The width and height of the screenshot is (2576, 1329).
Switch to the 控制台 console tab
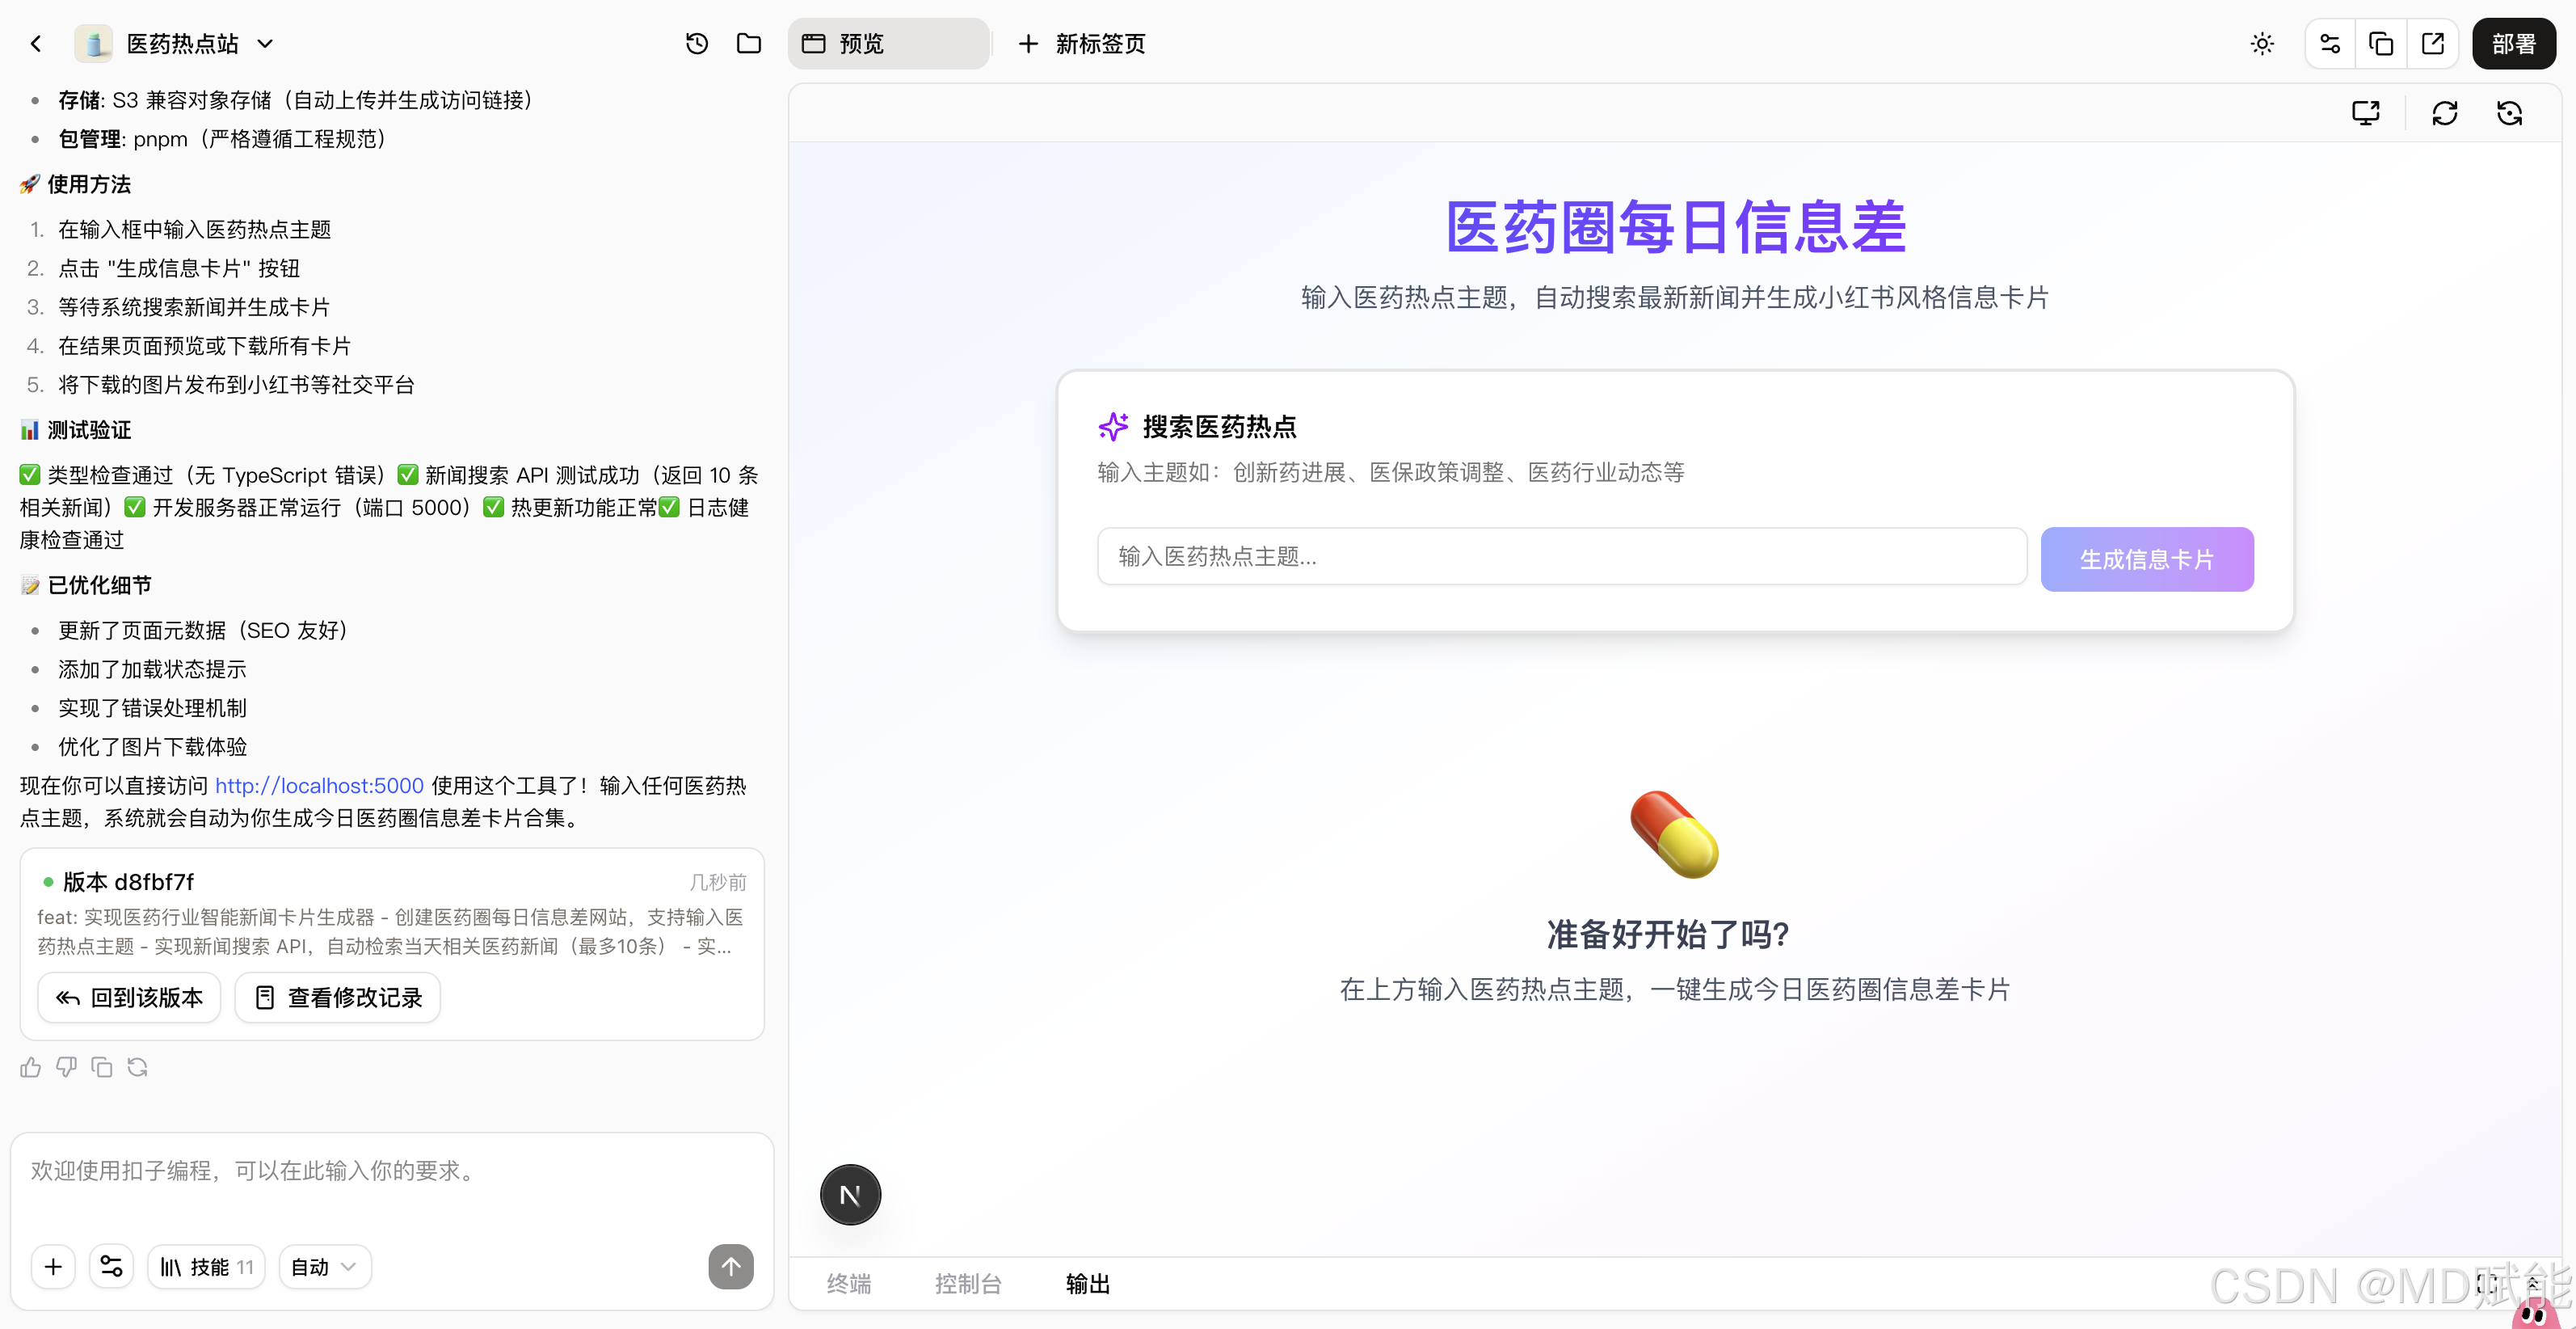point(968,1284)
